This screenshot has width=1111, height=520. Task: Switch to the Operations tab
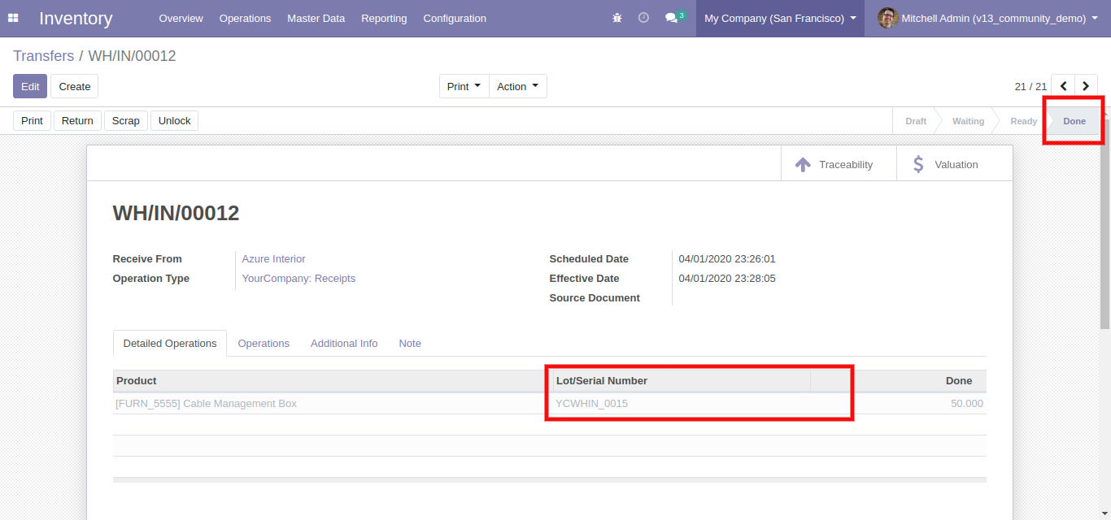click(x=264, y=344)
